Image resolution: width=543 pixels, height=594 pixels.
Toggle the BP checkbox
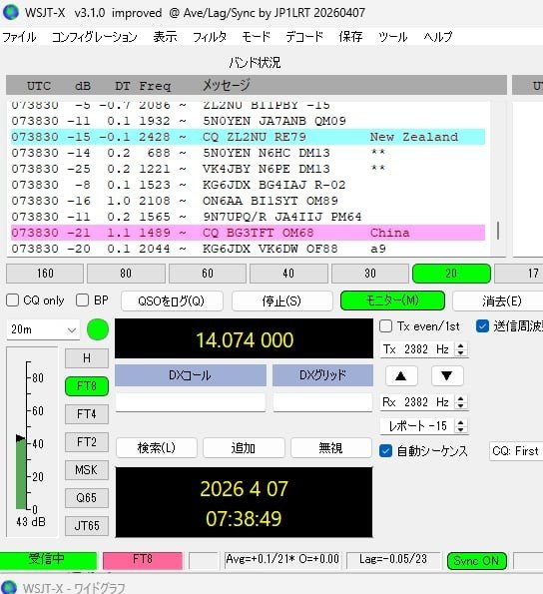[x=82, y=300]
